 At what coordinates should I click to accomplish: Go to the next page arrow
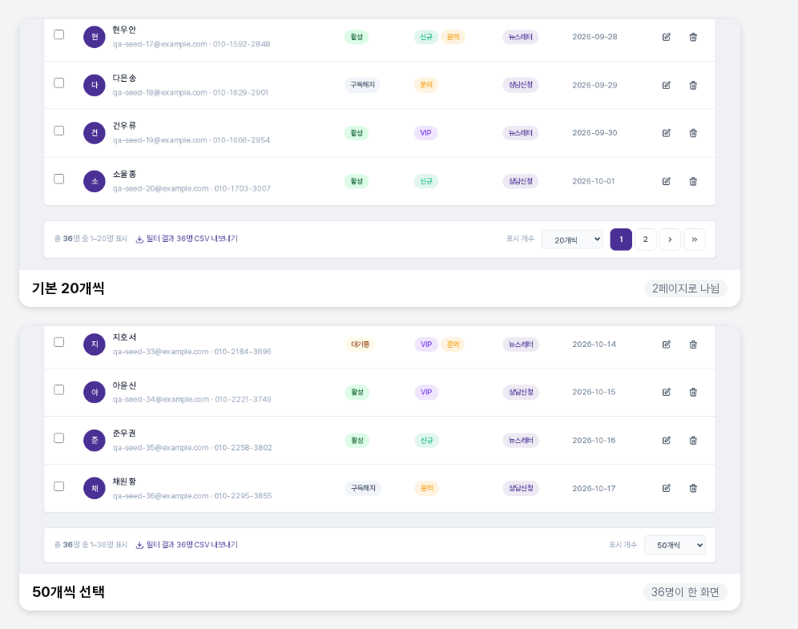pos(670,240)
